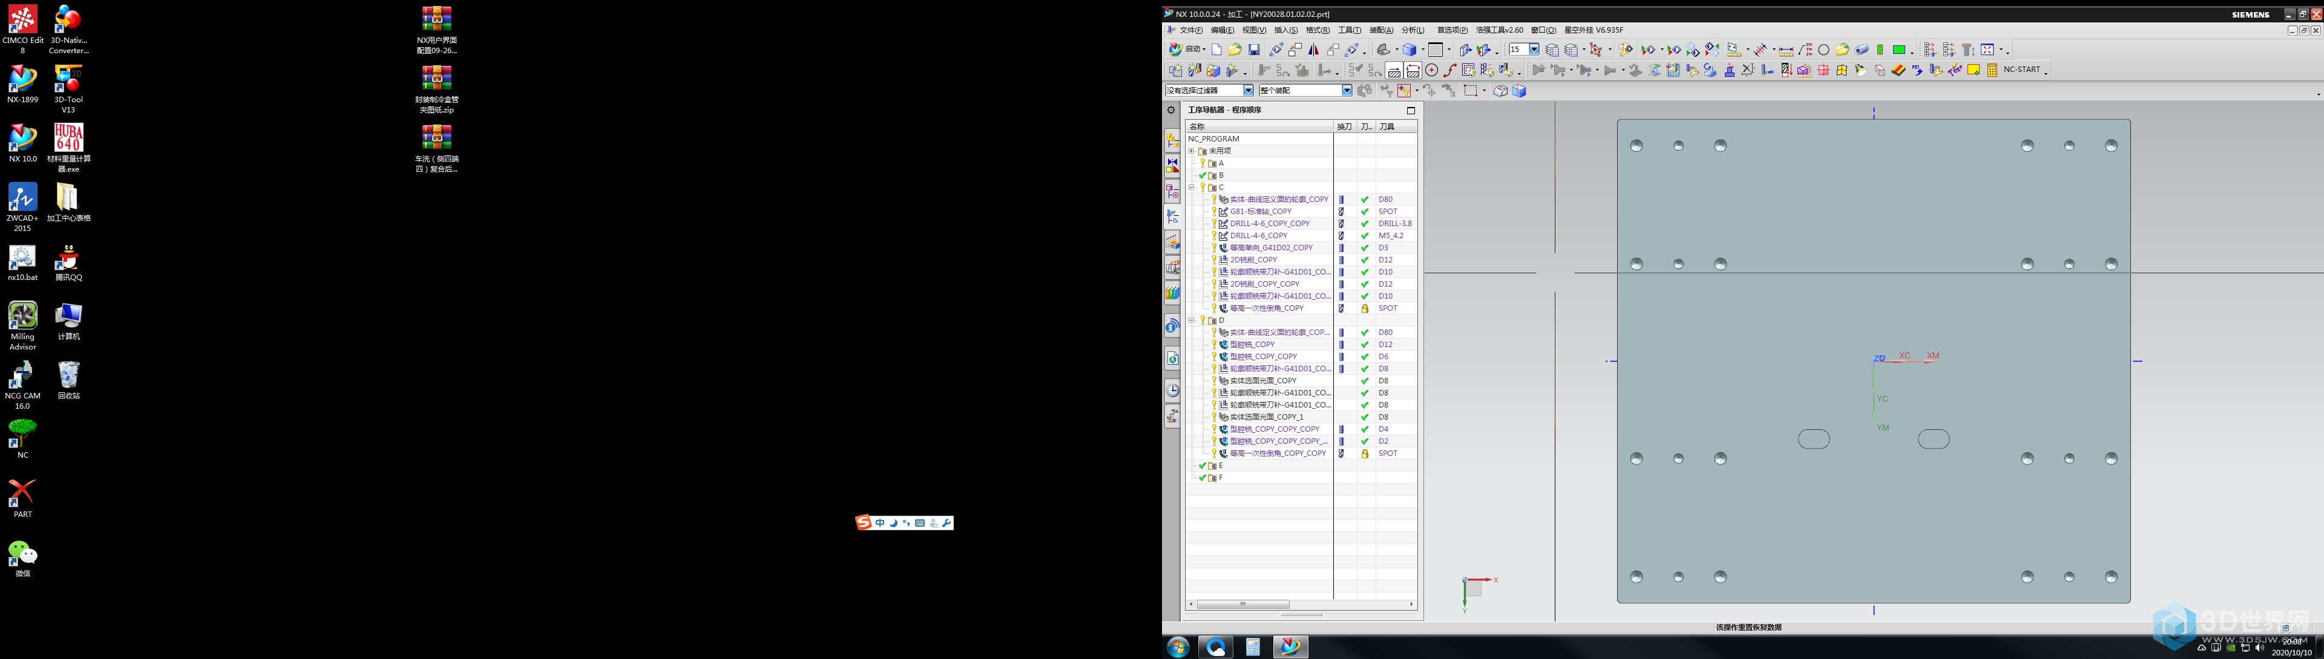
Task: Open the shaded cube render style dropdown arrow
Action: (1423, 50)
